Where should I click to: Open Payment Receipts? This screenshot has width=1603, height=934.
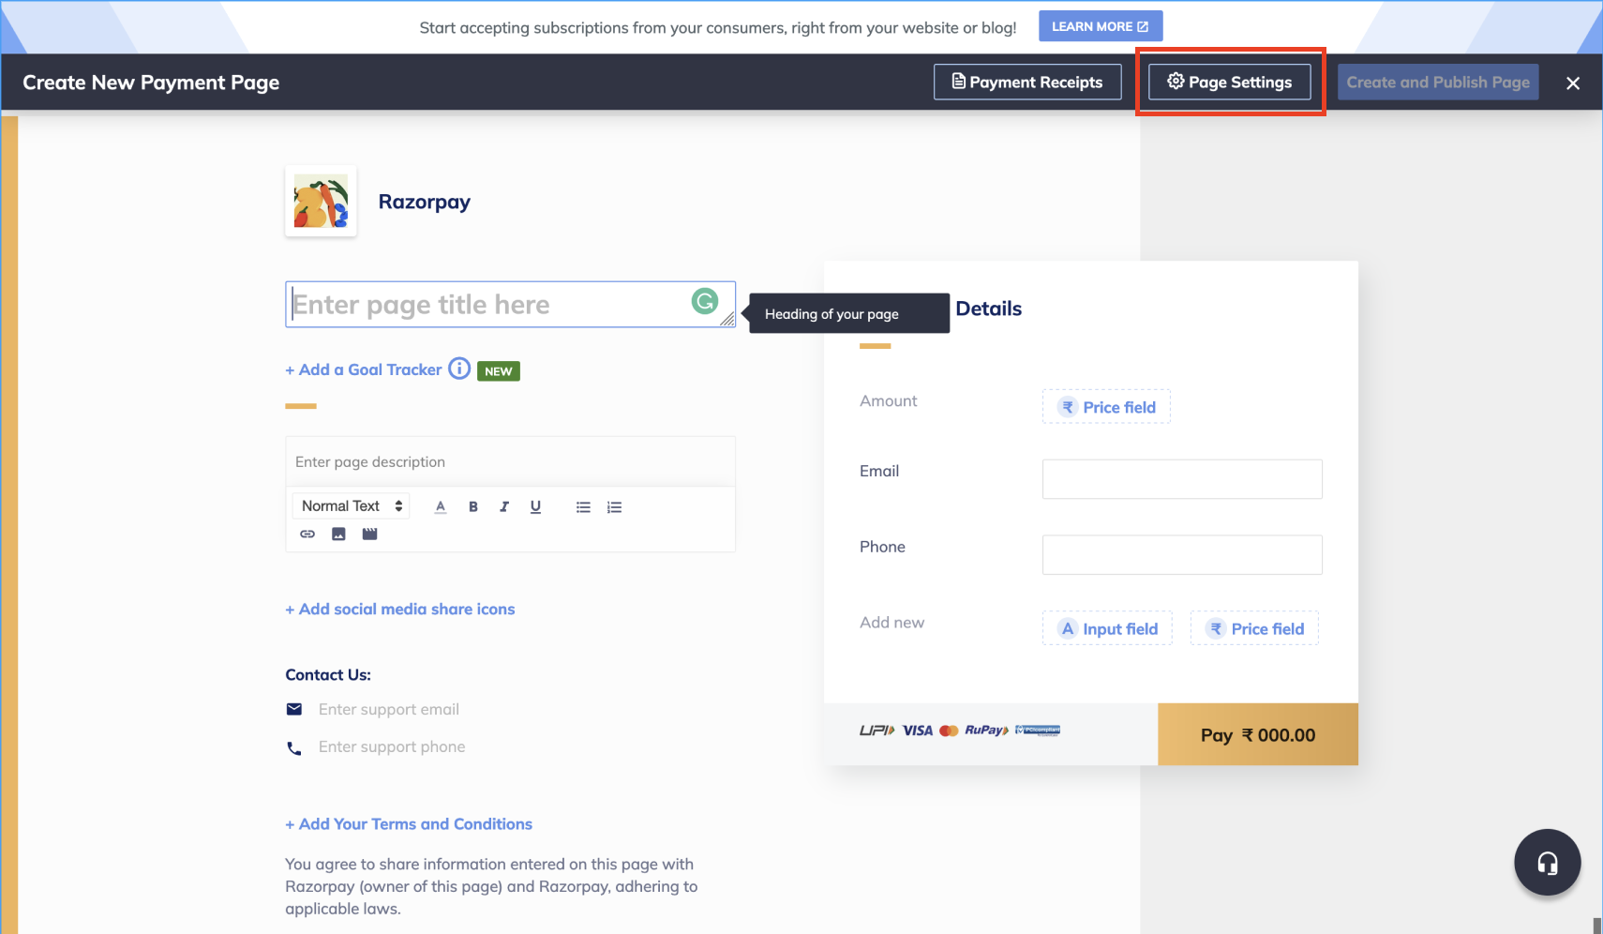click(x=1027, y=82)
